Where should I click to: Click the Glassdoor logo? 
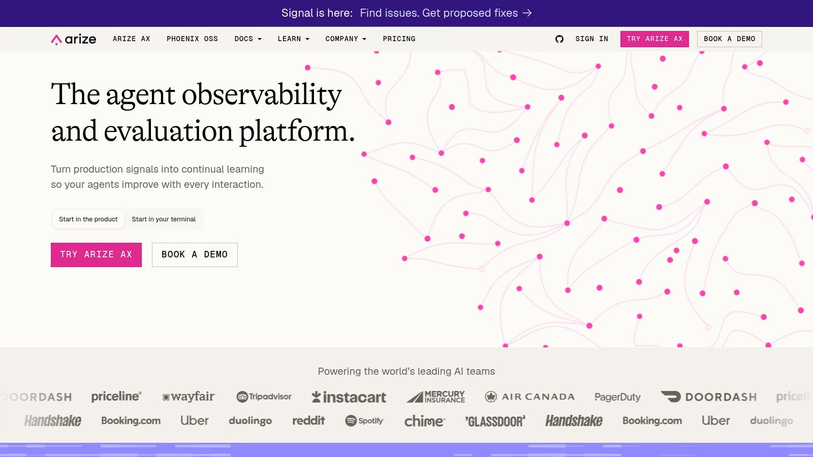[495, 421]
